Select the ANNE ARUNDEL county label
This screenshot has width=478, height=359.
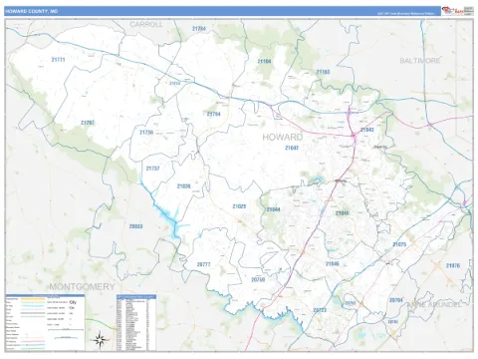tap(434, 304)
